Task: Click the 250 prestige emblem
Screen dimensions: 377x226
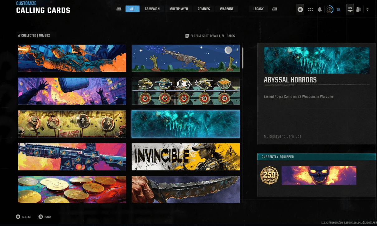Action: point(269,176)
